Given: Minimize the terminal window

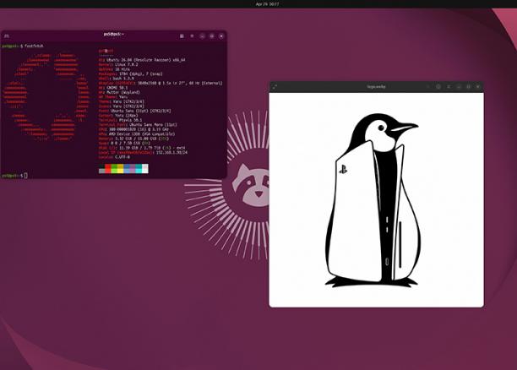Looking at the screenshot, I should tap(202, 36).
